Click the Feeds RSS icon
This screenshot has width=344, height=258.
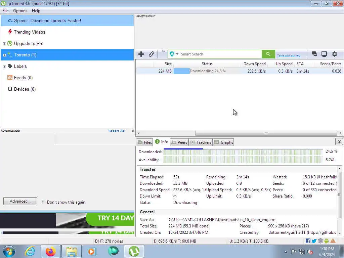pyautogui.click(x=10, y=78)
